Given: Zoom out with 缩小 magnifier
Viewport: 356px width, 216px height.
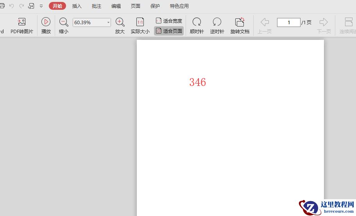Looking at the screenshot, I should pyautogui.click(x=64, y=26).
